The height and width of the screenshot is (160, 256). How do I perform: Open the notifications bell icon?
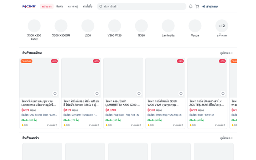191,6
